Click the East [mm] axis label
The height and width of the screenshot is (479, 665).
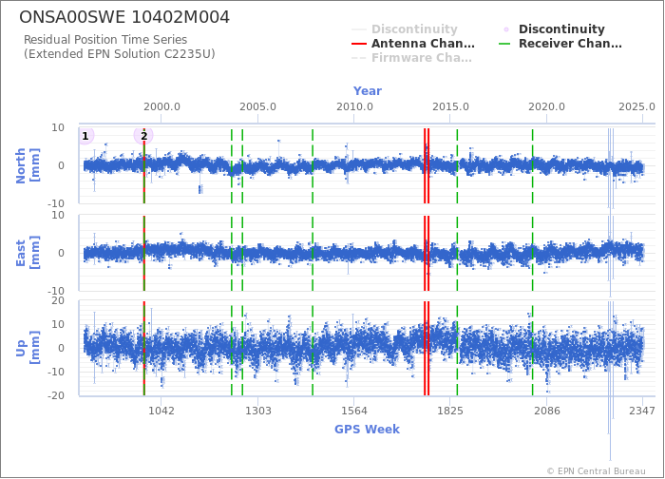(28, 253)
